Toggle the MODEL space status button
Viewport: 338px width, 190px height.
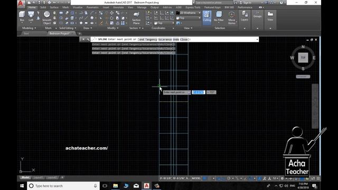point(196,178)
